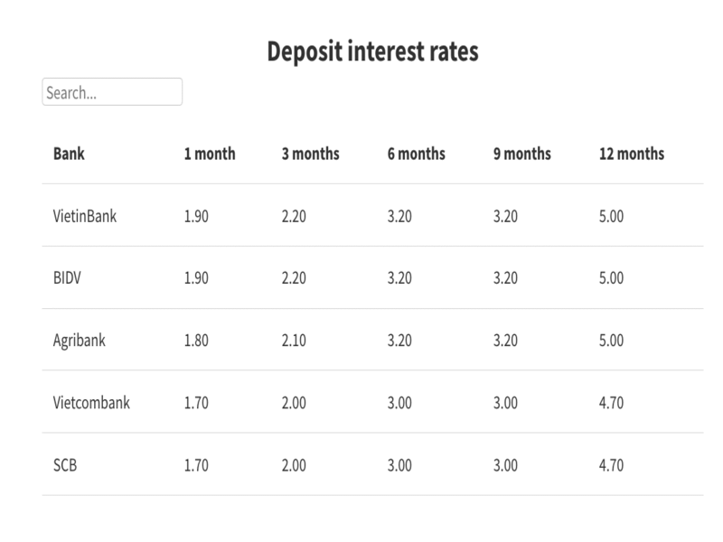Click SCB's 6 months rate 3.00
Viewport: 723px width, 542px height.
(399, 465)
